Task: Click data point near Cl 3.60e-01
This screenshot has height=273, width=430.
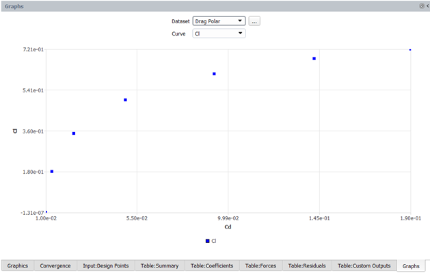Action: (x=74, y=133)
